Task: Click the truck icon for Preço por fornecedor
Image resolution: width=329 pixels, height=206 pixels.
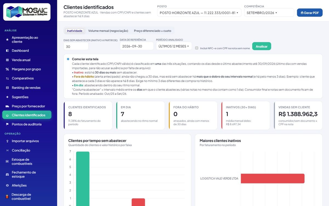Action: (7, 106)
